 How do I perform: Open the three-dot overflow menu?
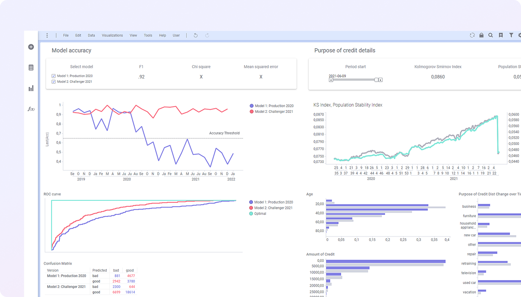(x=47, y=35)
